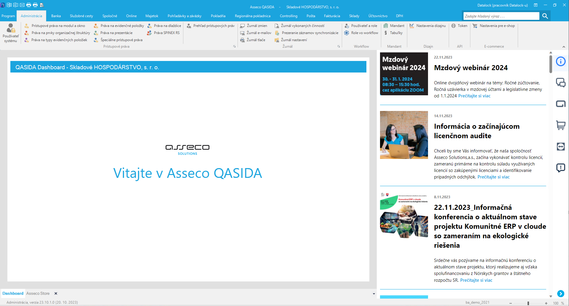Open Nastavenia pre e-shop

pyautogui.click(x=494, y=26)
